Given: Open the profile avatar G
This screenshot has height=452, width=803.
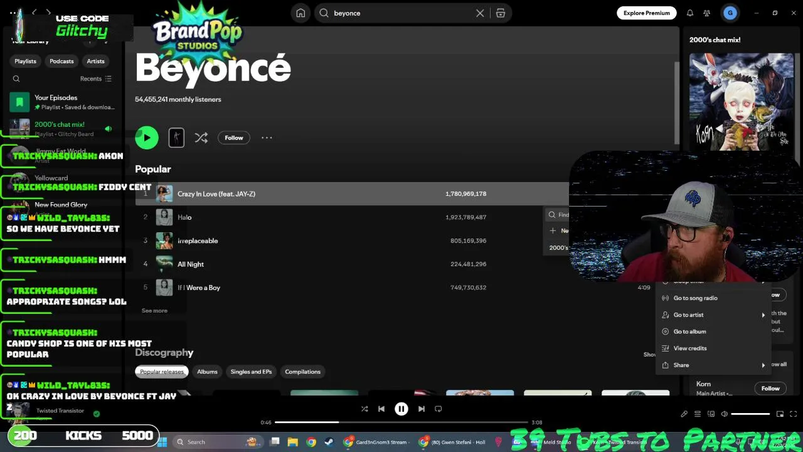Looking at the screenshot, I should 730,13.
